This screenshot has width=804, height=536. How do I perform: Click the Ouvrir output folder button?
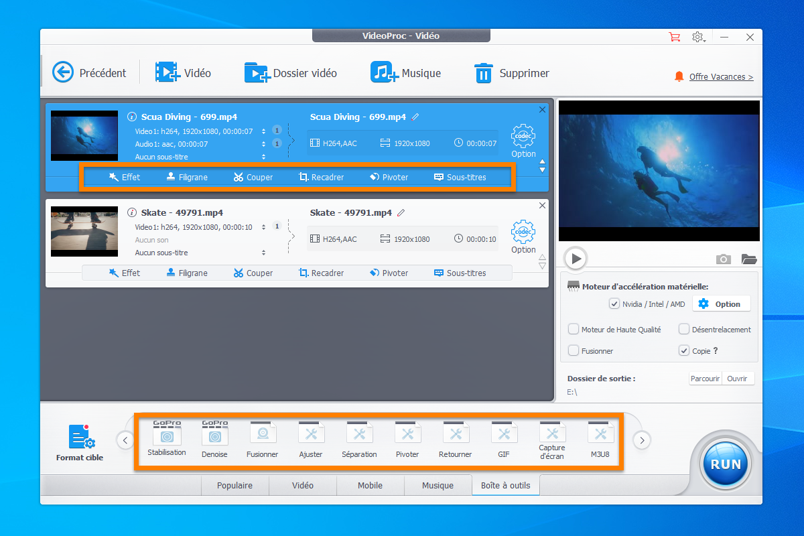[737, 379]
